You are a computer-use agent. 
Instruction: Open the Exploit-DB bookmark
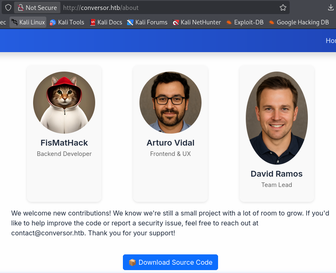click(x=245, y=22)
